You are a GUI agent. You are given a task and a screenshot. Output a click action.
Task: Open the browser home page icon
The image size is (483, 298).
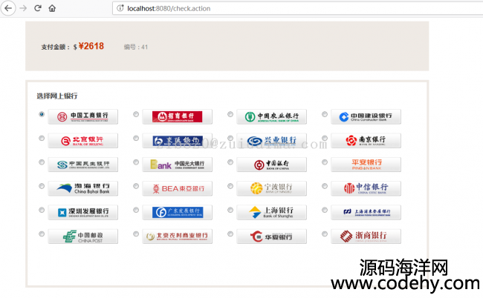52,8
